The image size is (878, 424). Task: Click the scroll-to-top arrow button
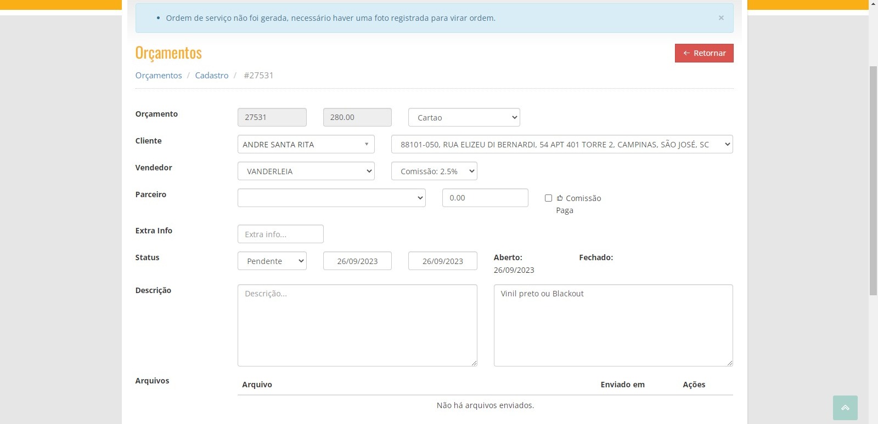point(845,408)
